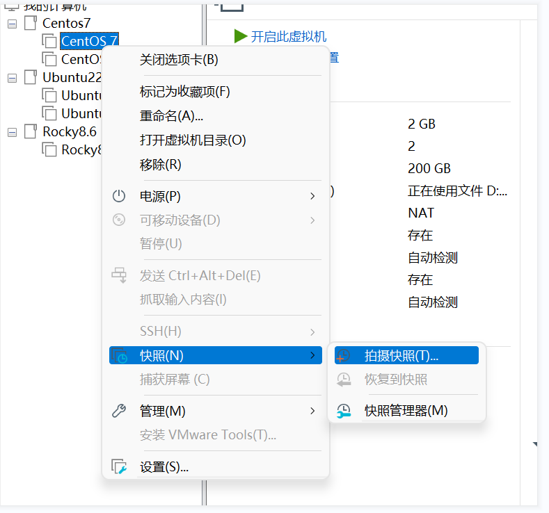549x513 pixels.
Task: Click the 开启此虚拟机 link
Action: click(x=289, y=36)
